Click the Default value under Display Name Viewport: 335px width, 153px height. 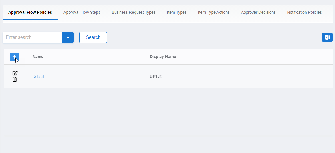155,76
